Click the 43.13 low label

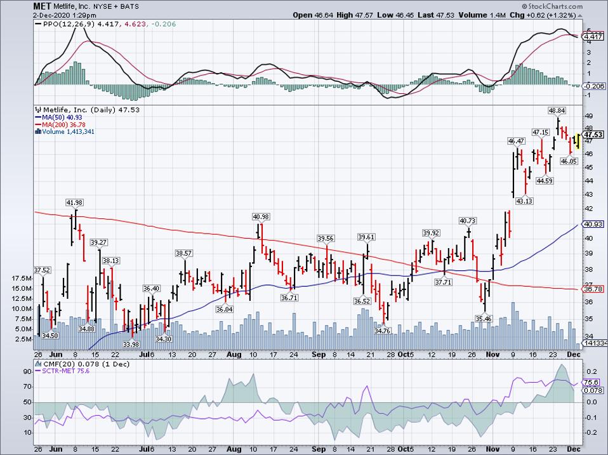point(524,201)
